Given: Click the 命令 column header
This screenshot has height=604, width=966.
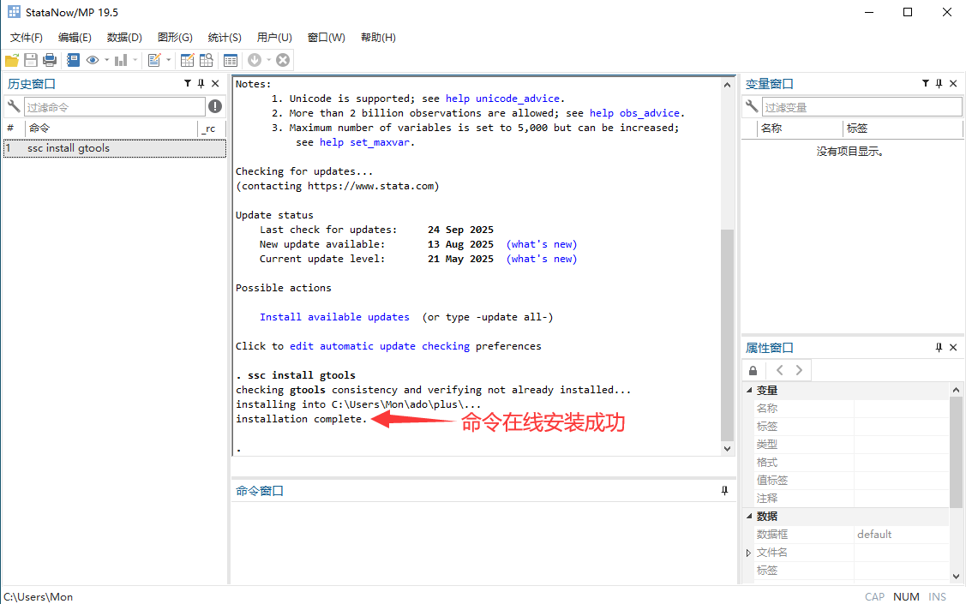Looking at the screenshot, I should [111, 128].
